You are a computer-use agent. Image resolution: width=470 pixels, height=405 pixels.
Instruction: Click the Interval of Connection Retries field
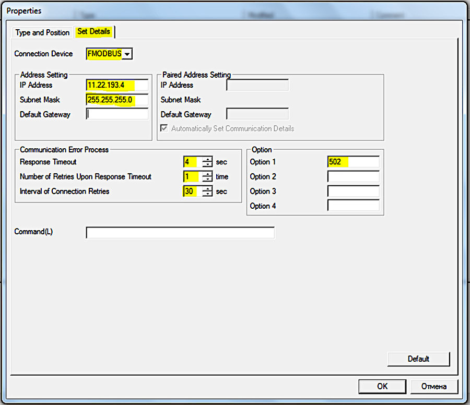[x=192, y=191]
